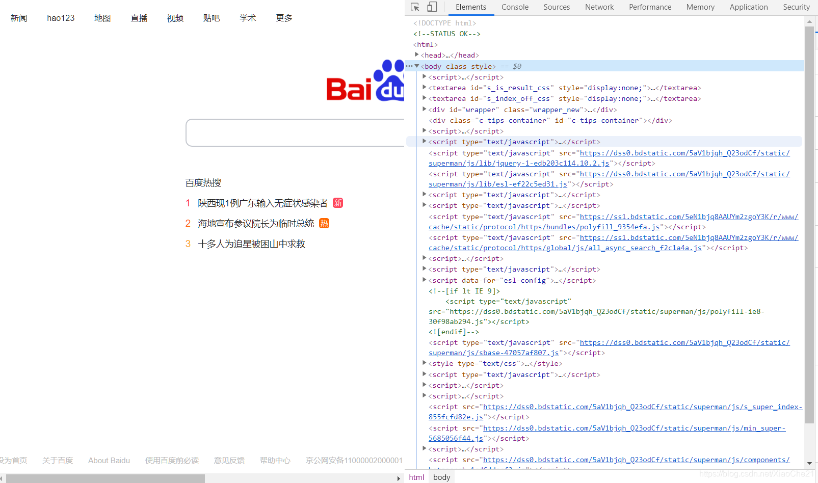Open the 更多 navigation menu
Image resolution: width=818 pixels, height=483 pixels.
point(284,18)
